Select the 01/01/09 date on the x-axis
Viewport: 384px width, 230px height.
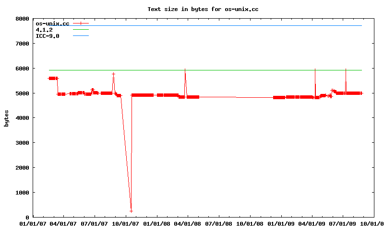pos(281,223)
